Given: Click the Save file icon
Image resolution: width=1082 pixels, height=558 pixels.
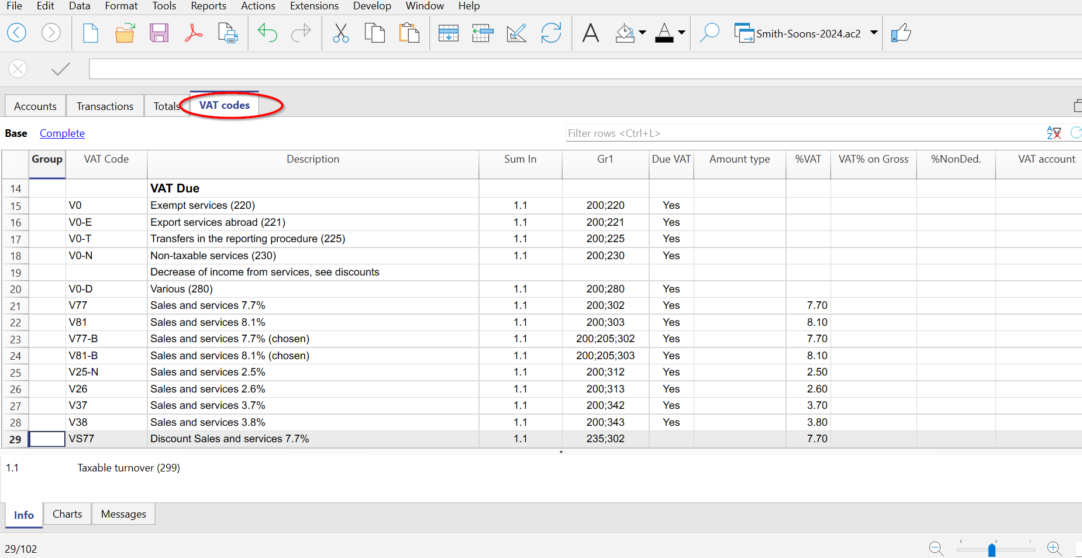Looking at the screenshot, I should (158, 33).
